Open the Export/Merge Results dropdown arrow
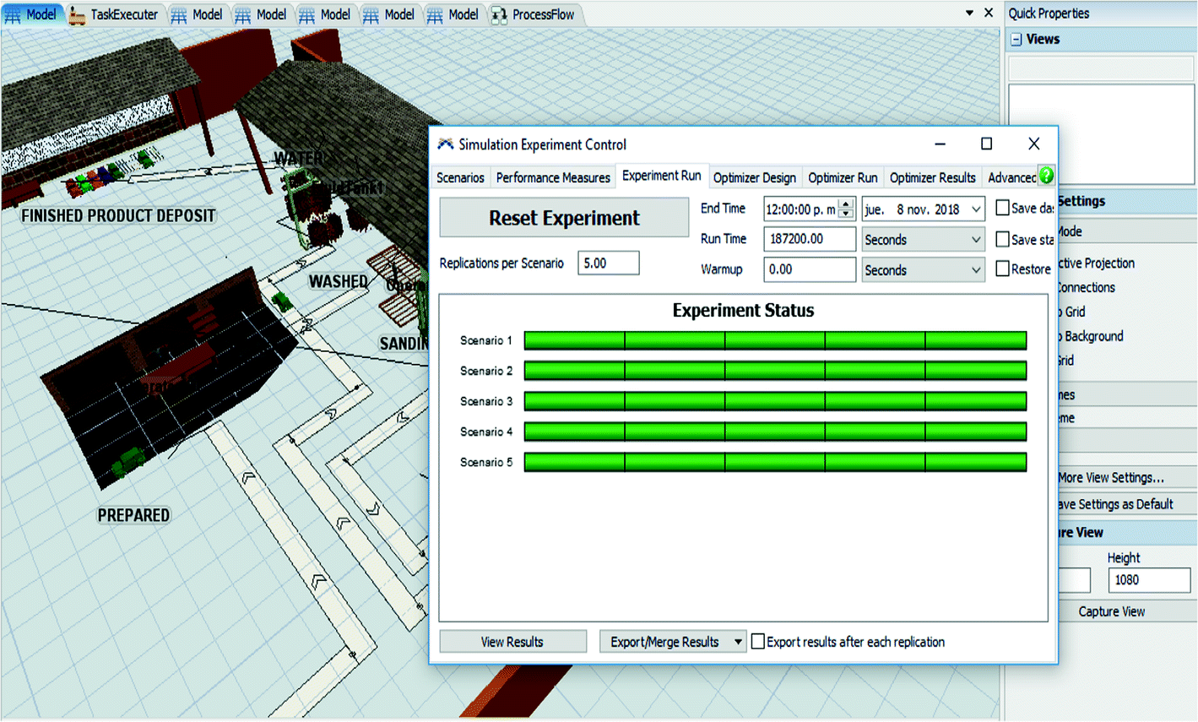Viewport: 1198px width, 722px height. (738, 642)
